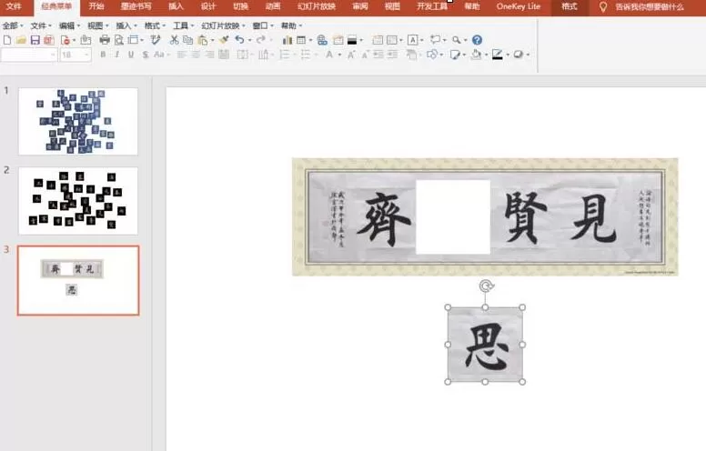Toggle align left in the formatting row
Image resolution: width=706 pixels, height=451 pixels.
[x=181, y=55]
